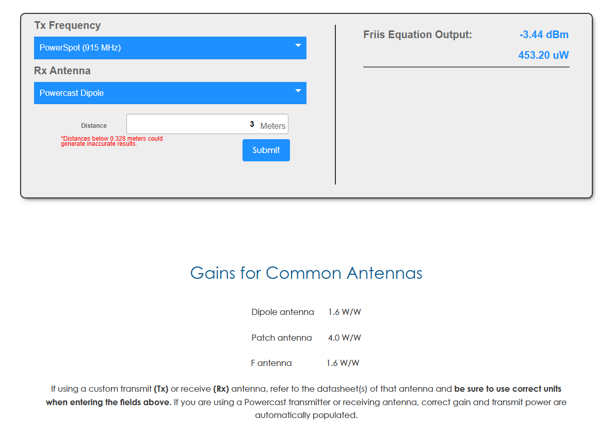
Task: Click the Tx Frequency dropdown arrow
Action: pyautogui.click(x=298, y=47)
